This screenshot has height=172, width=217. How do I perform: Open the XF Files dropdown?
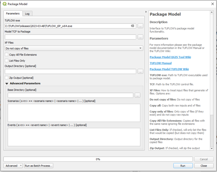pos(74,49)
